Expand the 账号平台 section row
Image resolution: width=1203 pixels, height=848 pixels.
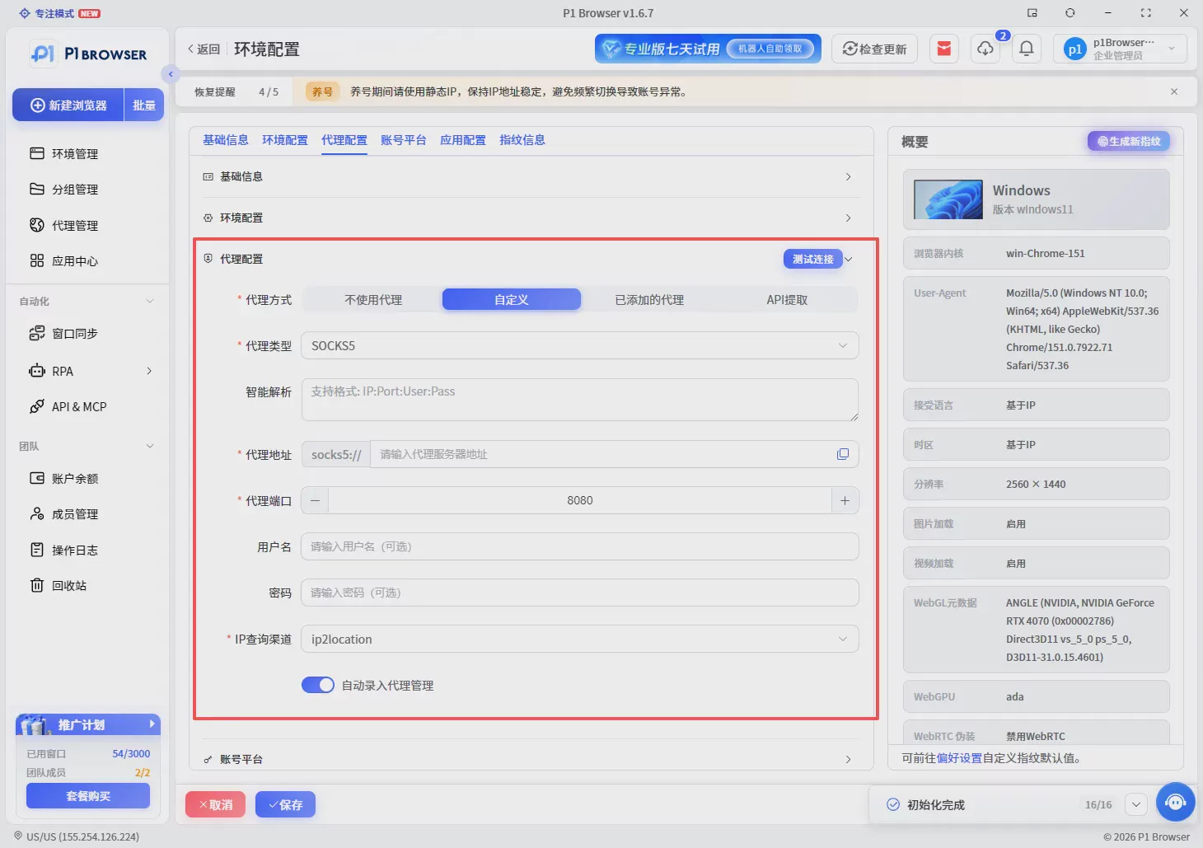531,759
